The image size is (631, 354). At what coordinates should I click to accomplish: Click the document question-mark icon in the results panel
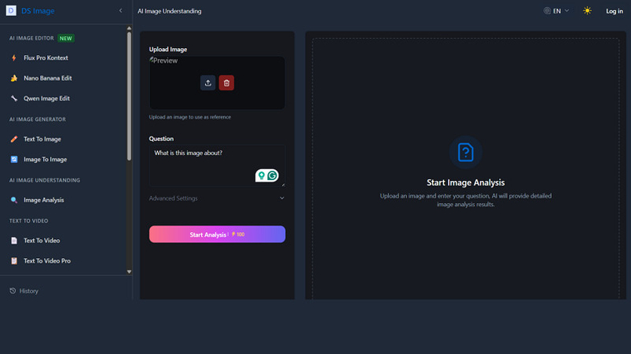[x=466, y=153]
